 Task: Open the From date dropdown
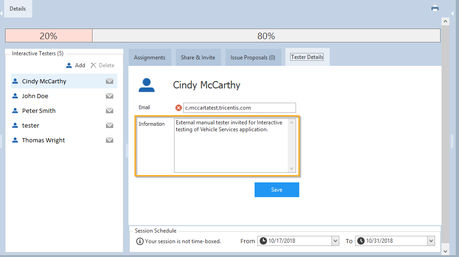(x=335, y=241)
